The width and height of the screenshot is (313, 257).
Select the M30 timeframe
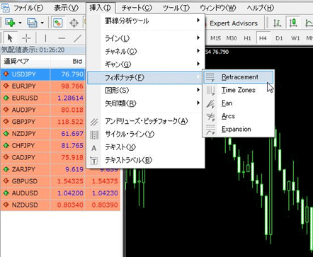pos(232,38)
